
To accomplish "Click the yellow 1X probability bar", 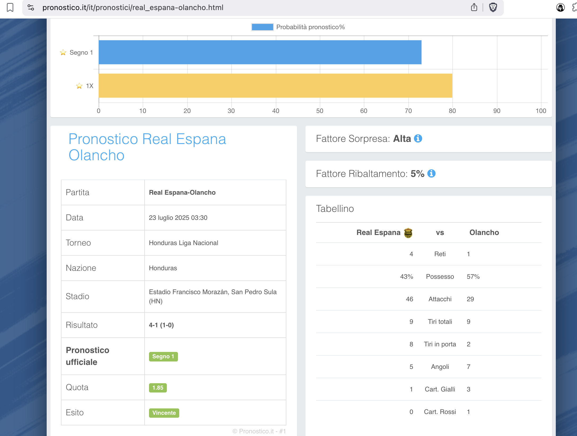I will point(275,86).
